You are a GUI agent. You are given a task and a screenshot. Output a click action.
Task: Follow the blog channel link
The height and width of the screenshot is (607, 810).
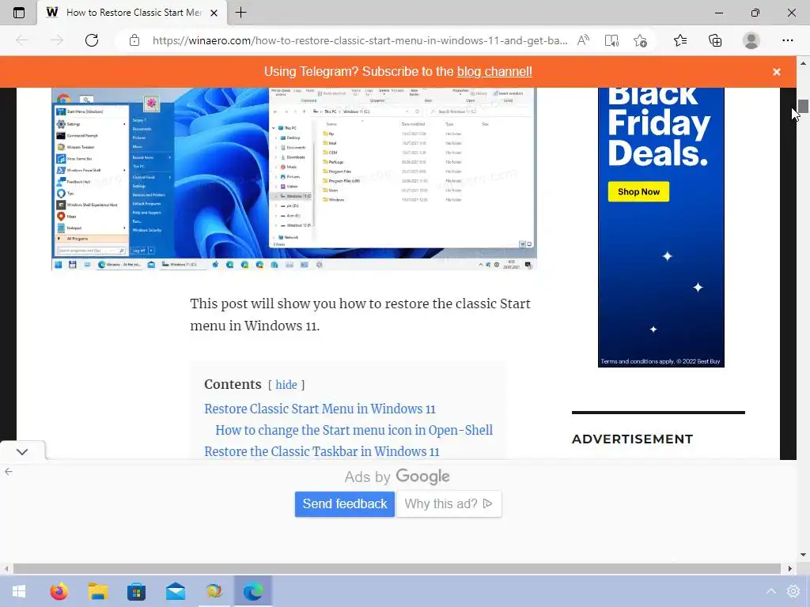coord(494,71)
